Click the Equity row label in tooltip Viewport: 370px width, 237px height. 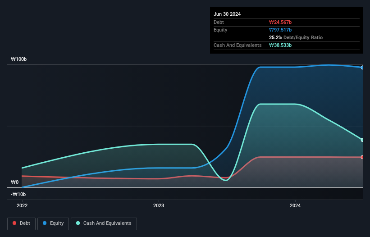pos(220,30)
